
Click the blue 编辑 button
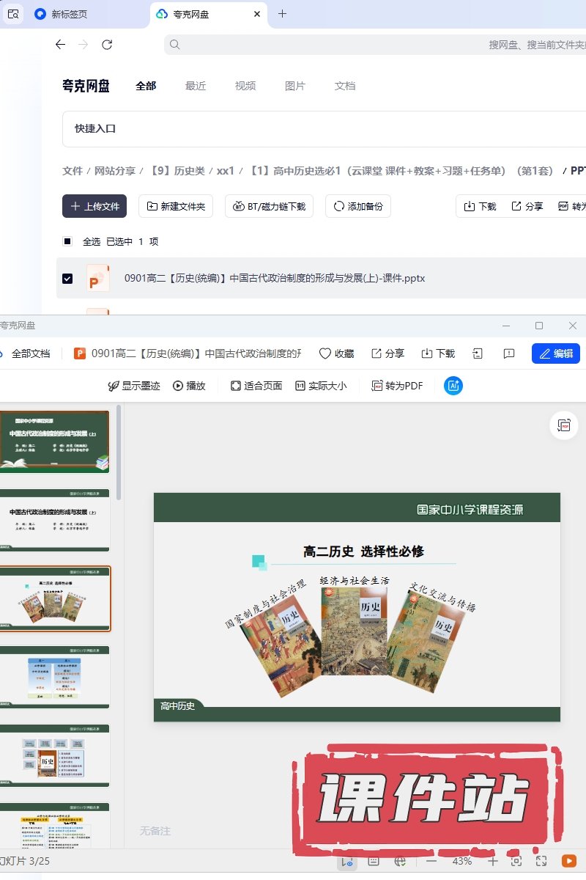[x=556, y=353]
